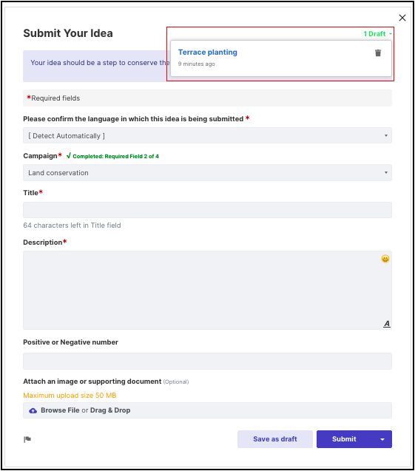Click the Submit button
This screenshot has width=415, height=471.
coord(345,439)
